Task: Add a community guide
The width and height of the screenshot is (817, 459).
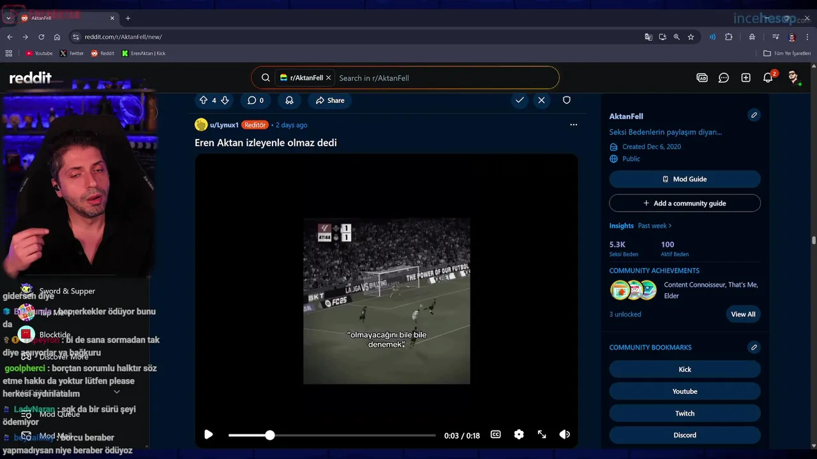Action: click(685, 203)
